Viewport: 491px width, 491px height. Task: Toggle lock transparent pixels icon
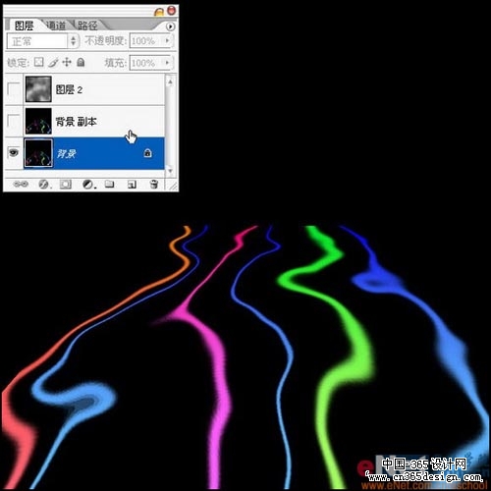[39, 62]
